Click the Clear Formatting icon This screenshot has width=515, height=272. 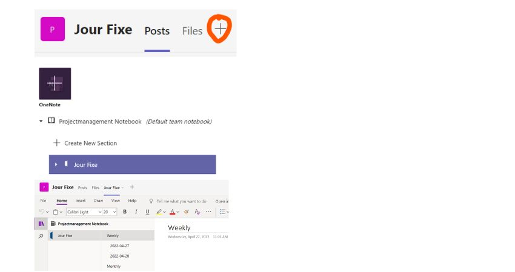pos(197,212)
